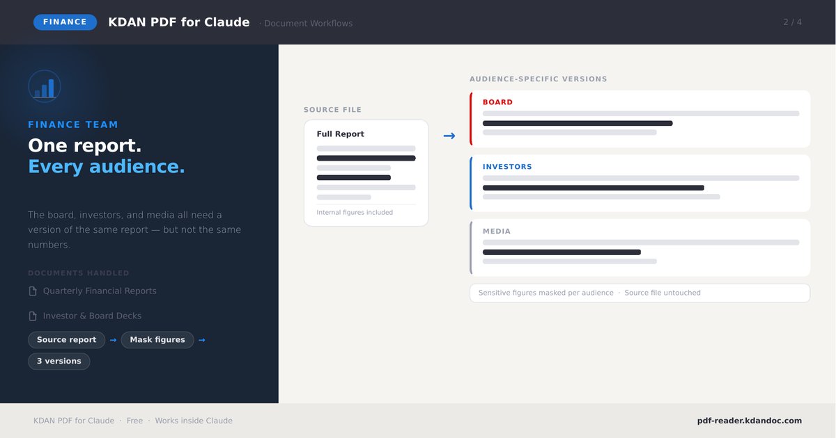Open the Full Report source file card
This screenshot has height=438, width=836.
(x=366, y=173)
